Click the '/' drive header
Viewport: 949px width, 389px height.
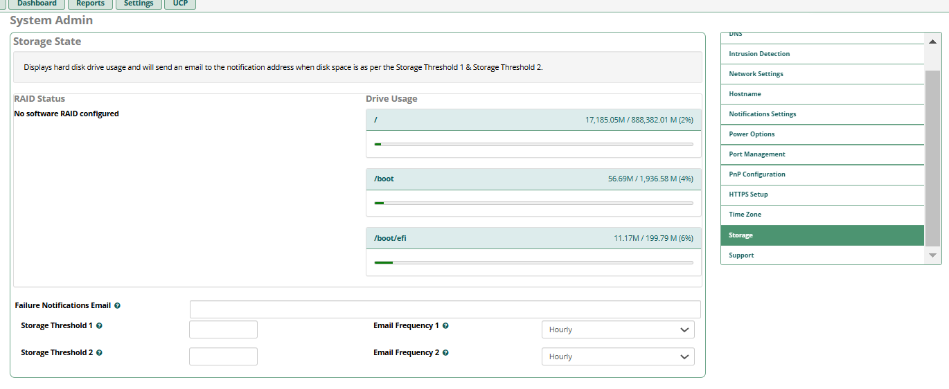click(533, 120)
